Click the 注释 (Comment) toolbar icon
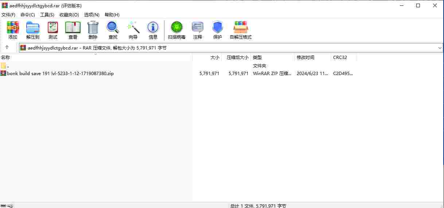The height and width of the screenshot is (208, 444). pyautogui.click(x=198, y=27)
